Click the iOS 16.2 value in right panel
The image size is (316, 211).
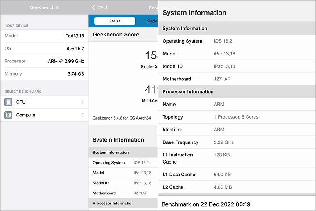pos(223,41)
